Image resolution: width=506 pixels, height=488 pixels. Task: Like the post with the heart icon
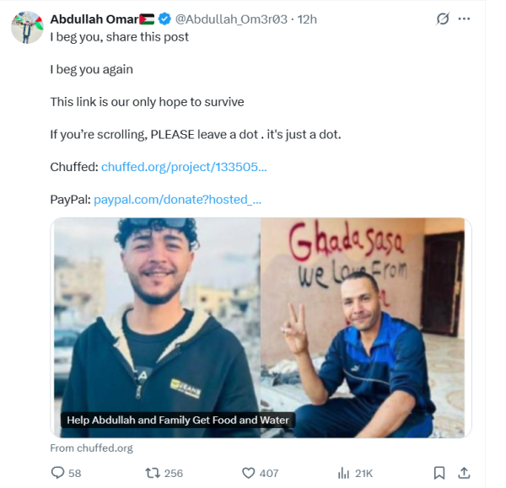249,473
